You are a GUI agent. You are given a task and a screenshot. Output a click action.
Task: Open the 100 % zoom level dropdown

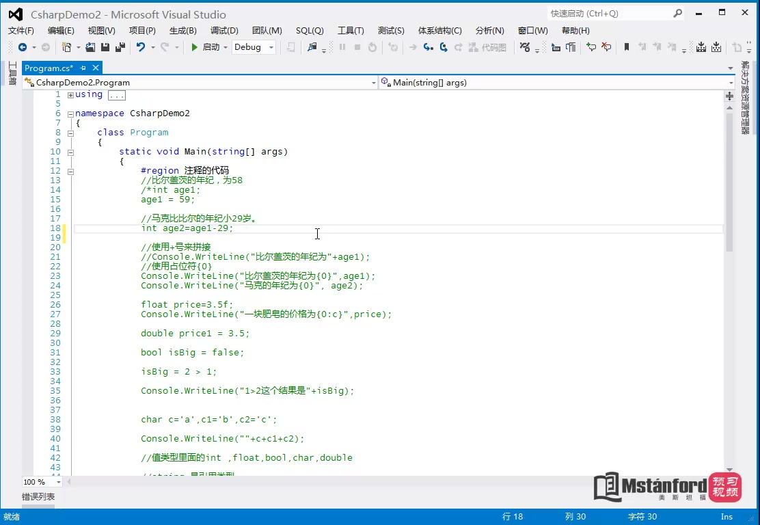coord(59,482)
